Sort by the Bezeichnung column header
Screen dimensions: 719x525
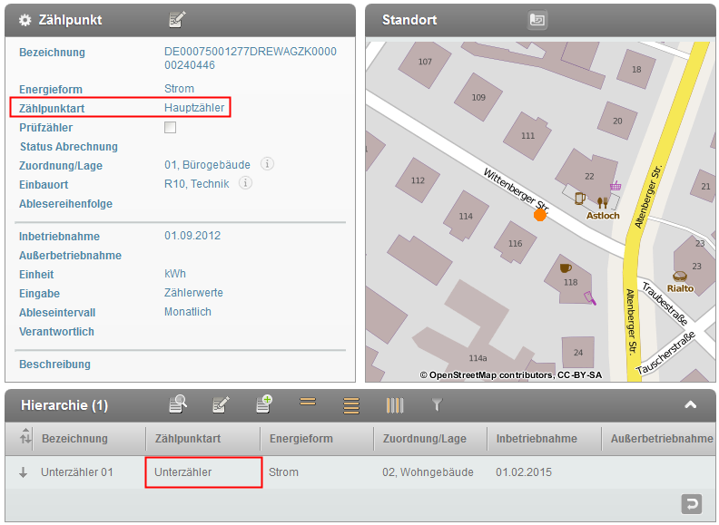tap(74, 439)
